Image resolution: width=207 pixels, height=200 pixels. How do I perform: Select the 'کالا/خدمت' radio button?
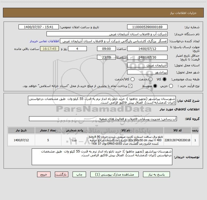pos(133,79)
